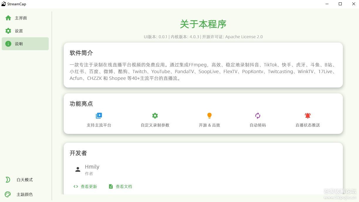Screen dimensions: 359x202
Task: Click the 功能亮点 heading
Action: coord(81,104)
